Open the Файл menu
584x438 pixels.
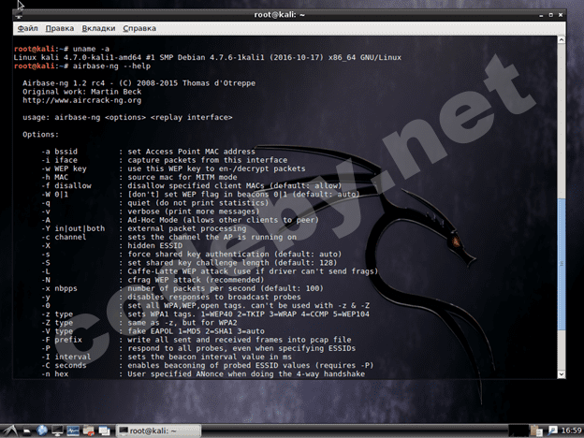(x=27, y=28)
